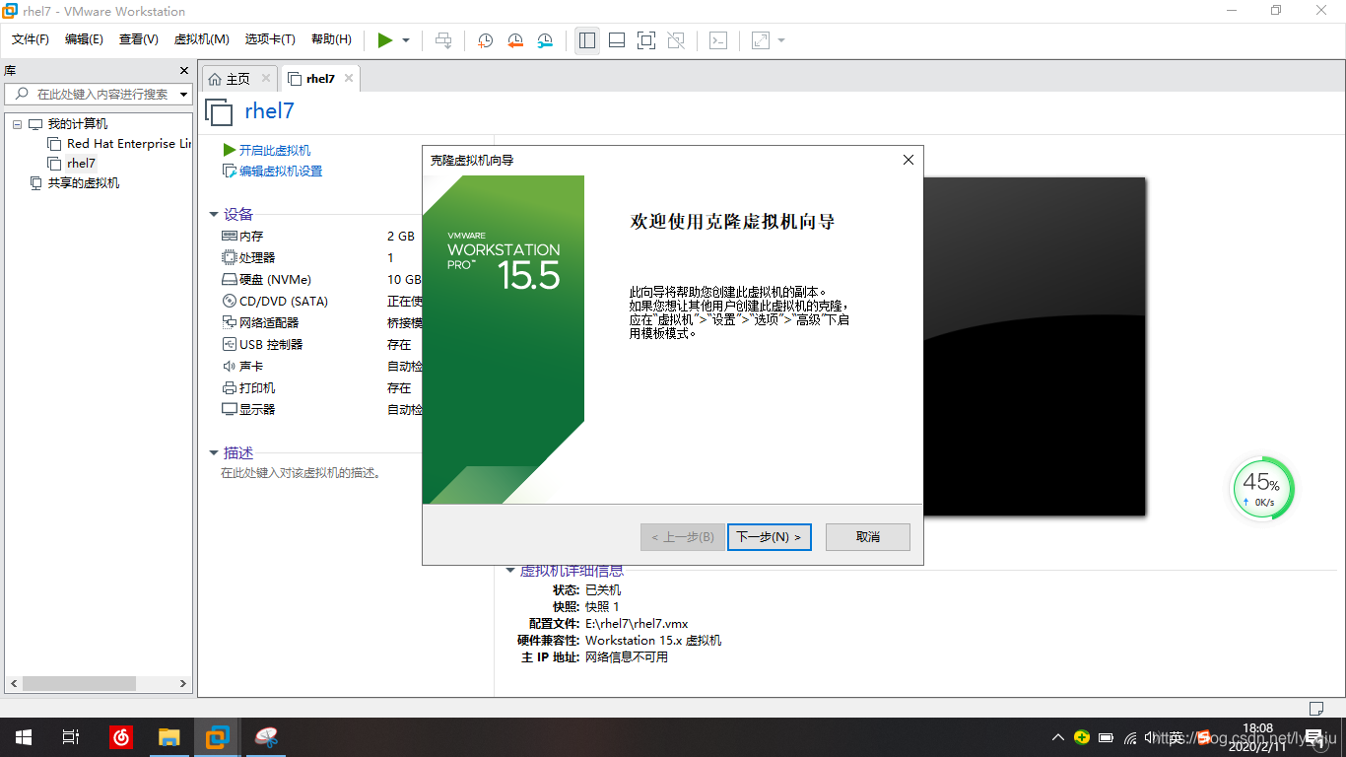Click the message log icon in status bar
Viewport: 1346px width, 757px height.
tap(1316, 708)
